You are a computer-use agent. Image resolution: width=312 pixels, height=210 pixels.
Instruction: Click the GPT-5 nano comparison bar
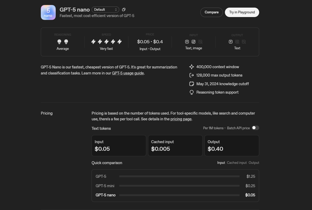(179, 195)
